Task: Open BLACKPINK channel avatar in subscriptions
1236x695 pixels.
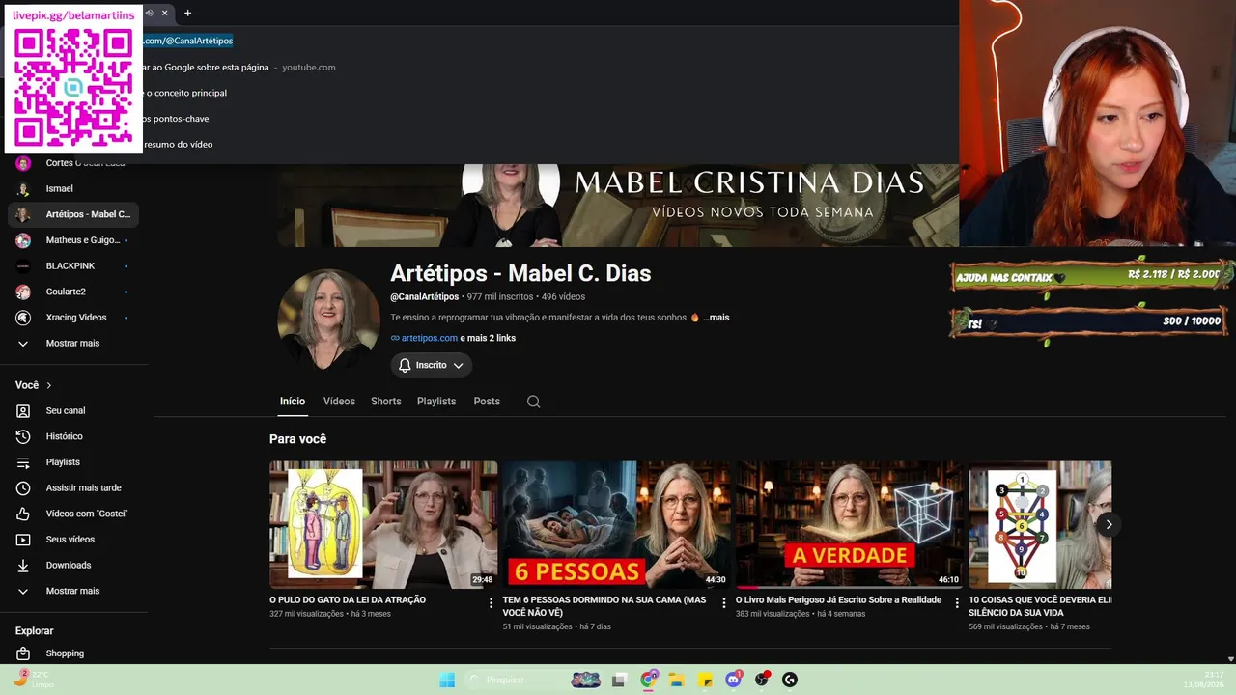Action: [x=23, y=265]
